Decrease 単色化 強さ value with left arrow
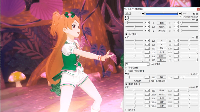 click(146, 77)
